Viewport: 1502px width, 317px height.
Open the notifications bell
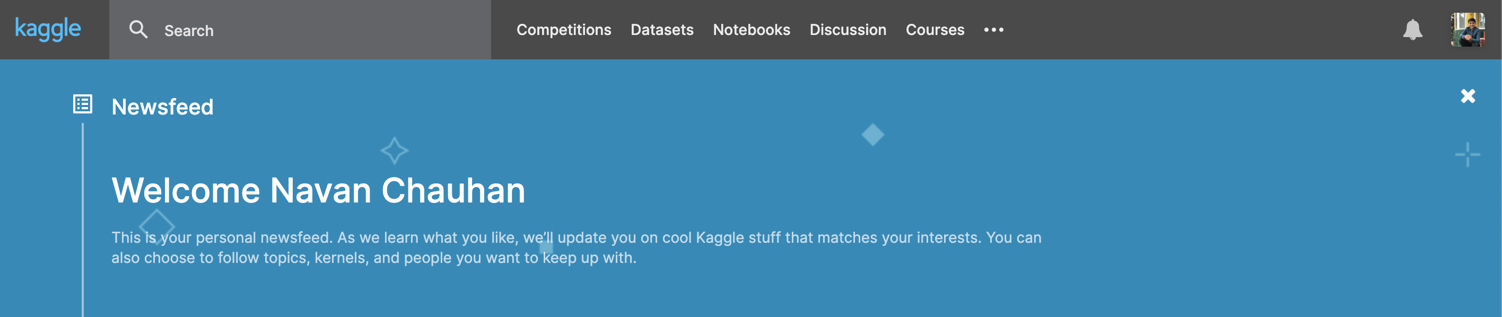(1412, 29)
